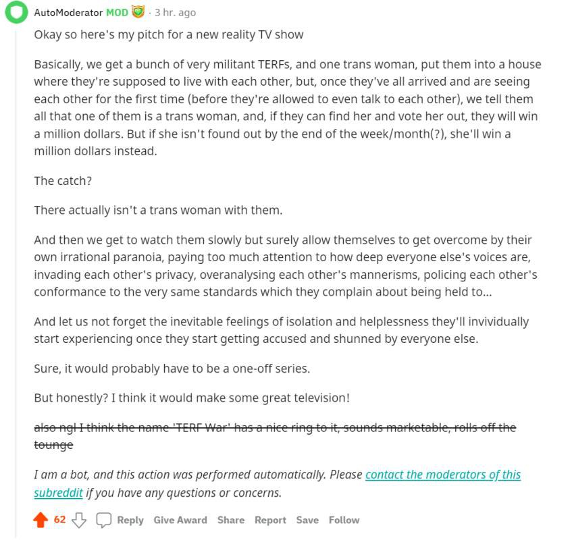Click the 'The catch?' paragraph
Screen dimensions: 572x540
click(63, 181)
